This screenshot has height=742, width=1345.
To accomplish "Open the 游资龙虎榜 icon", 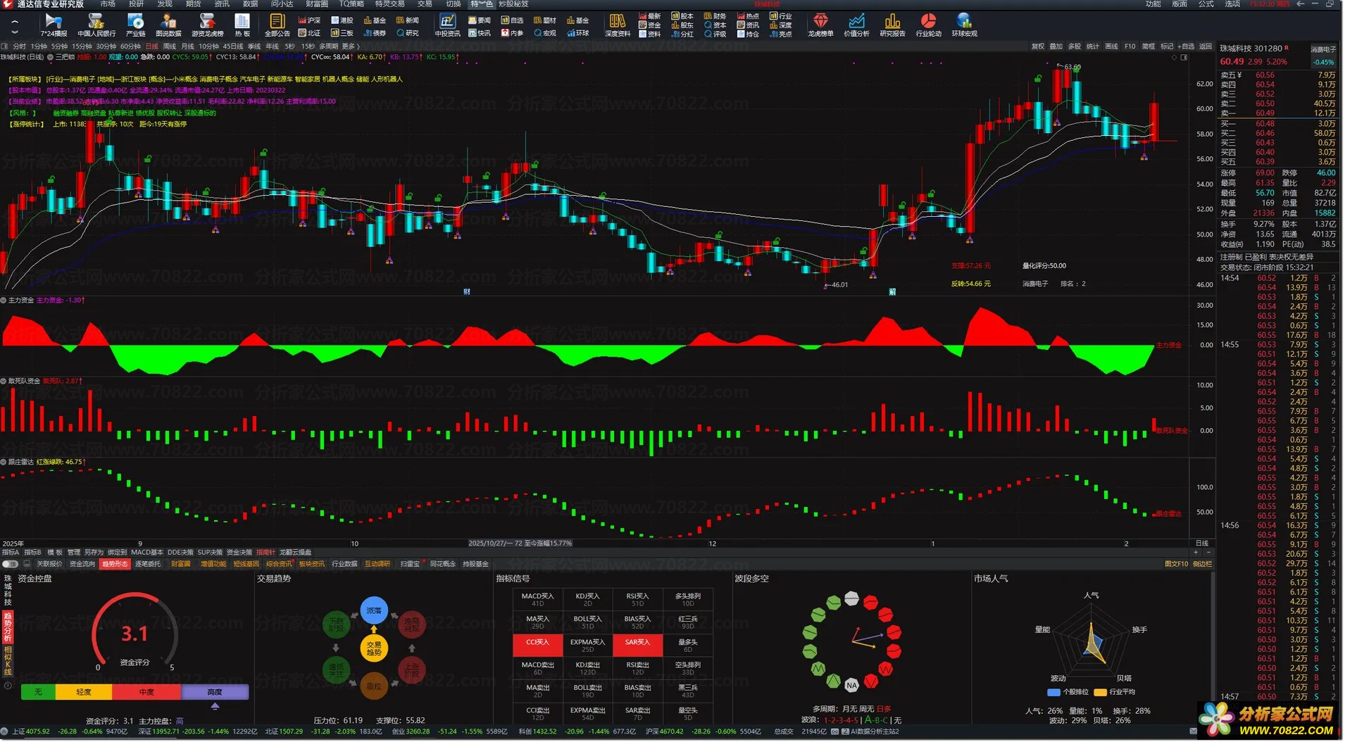I will click(207, 25).
